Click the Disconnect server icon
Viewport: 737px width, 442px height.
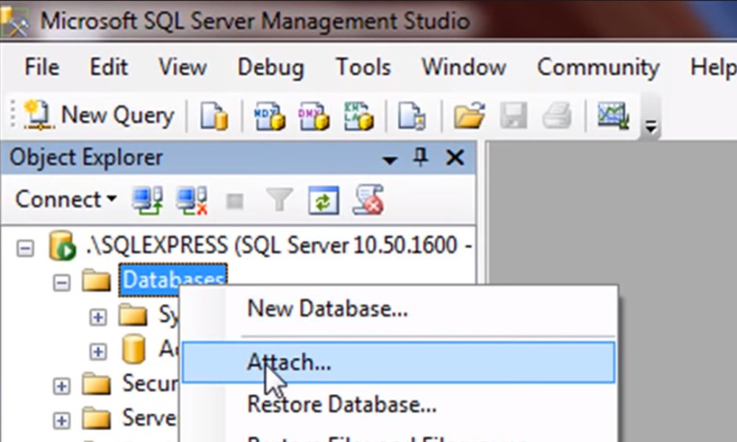coord(191,200)
